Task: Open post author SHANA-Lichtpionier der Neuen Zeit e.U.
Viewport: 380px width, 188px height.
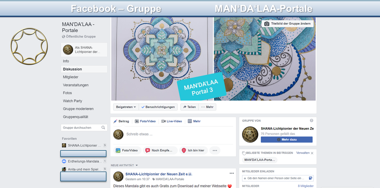Action: click(x=159, y=174)
